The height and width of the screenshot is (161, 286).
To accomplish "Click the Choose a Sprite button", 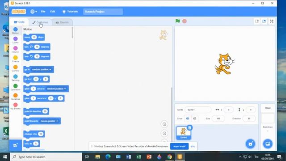I will point(250,144).
